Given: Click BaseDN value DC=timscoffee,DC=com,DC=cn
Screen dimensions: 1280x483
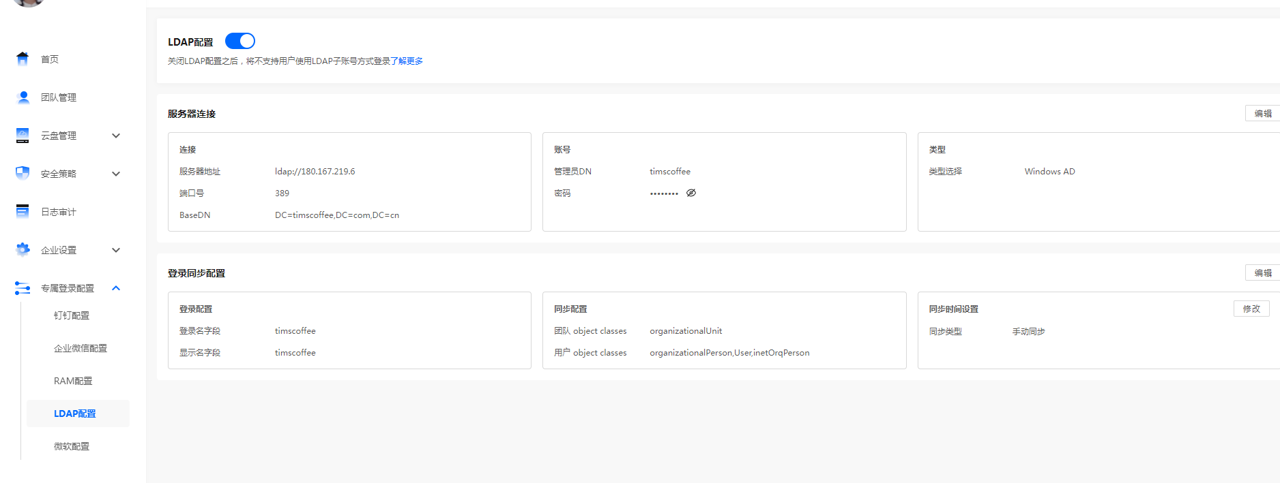Looking at the screenshot, I should point(337,215).
